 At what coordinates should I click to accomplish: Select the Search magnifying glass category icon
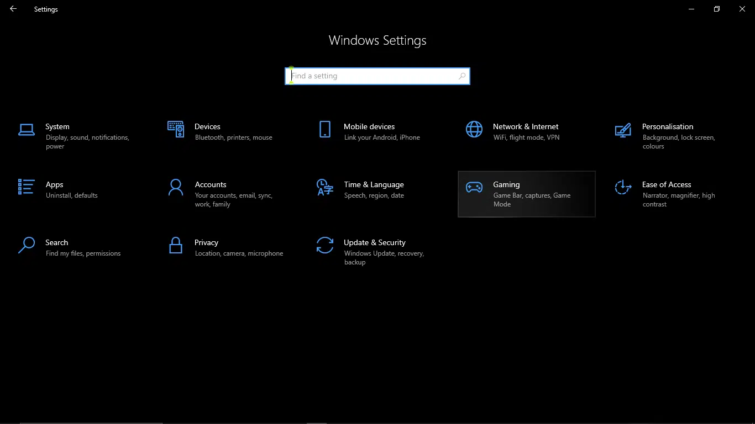point(27,245)
